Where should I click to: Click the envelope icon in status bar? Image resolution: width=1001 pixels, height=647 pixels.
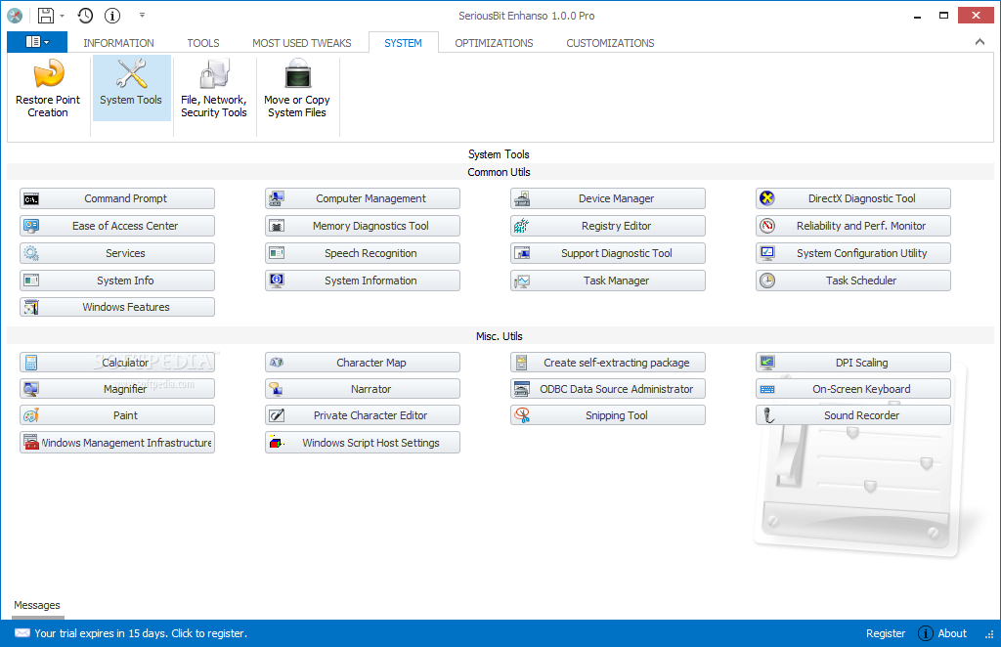coord(22,633)
